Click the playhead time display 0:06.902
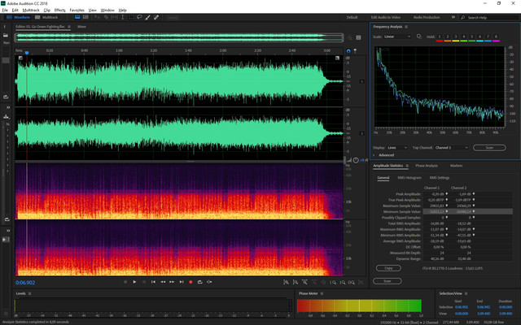 25,283
